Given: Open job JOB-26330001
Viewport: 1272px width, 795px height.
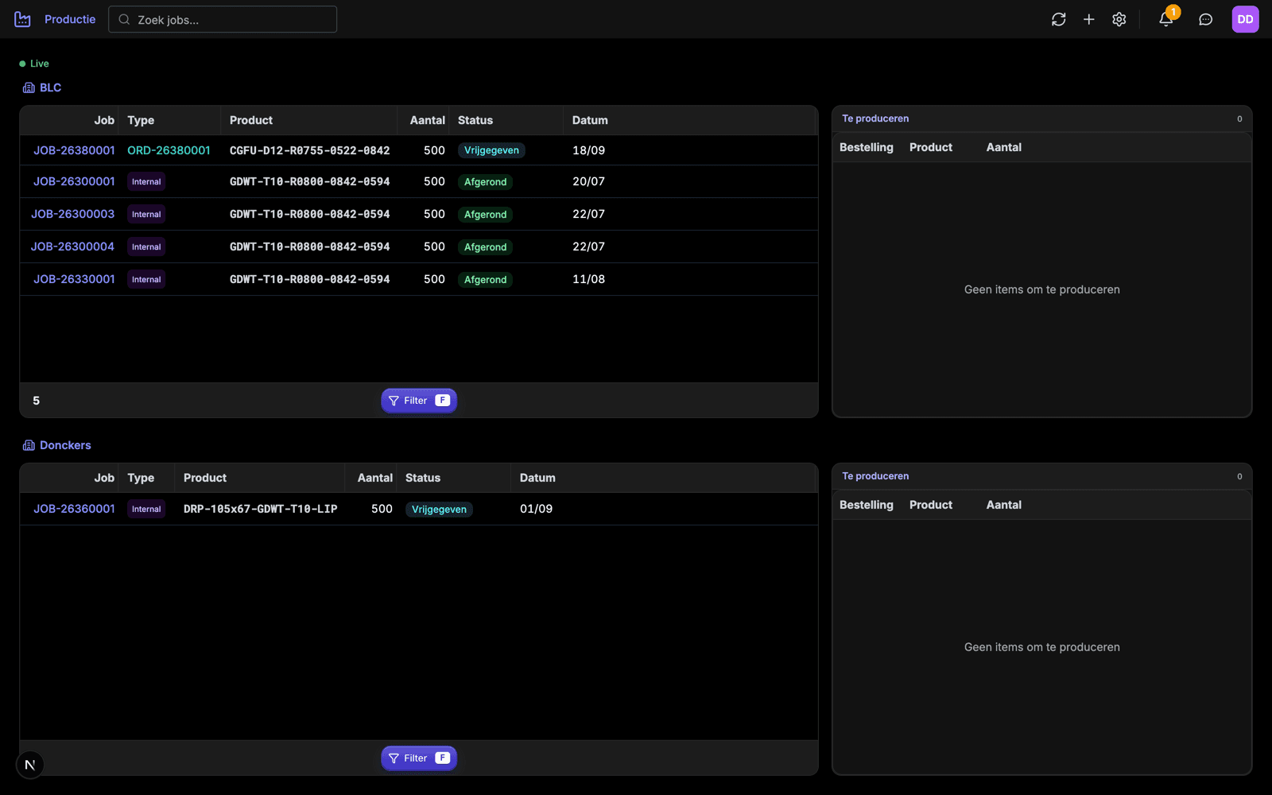Looking at the screenshot, I should click(x=74, y=279).
